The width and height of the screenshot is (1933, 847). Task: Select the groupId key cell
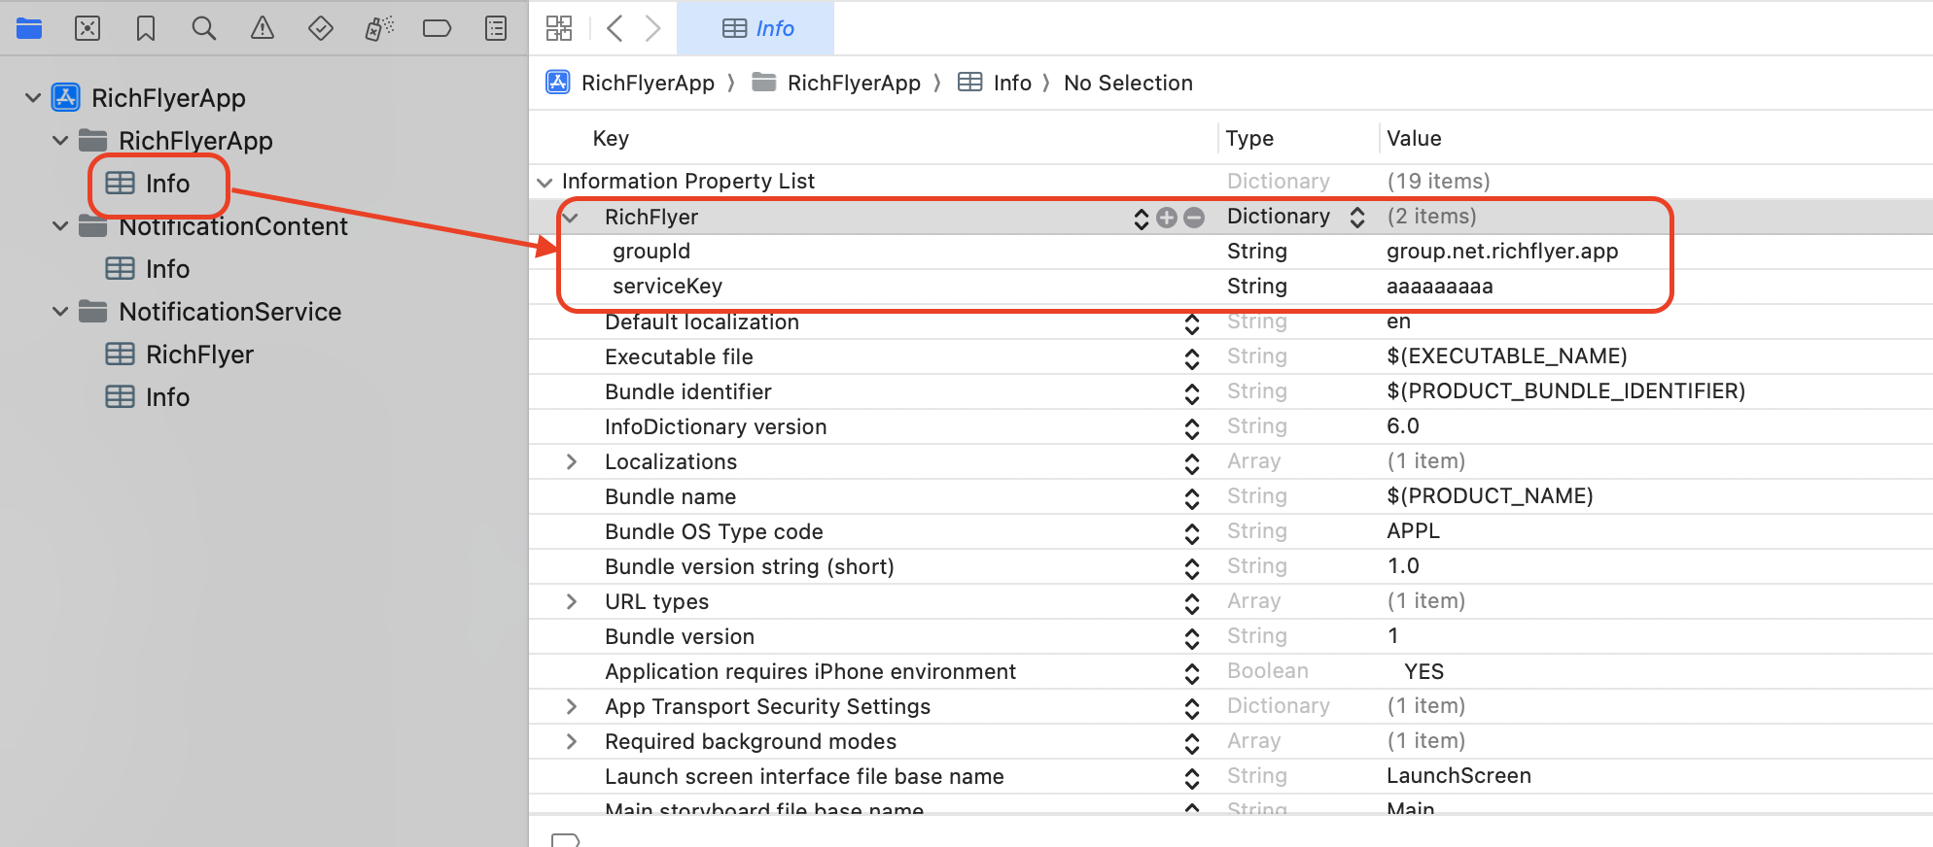coord(651,252)
